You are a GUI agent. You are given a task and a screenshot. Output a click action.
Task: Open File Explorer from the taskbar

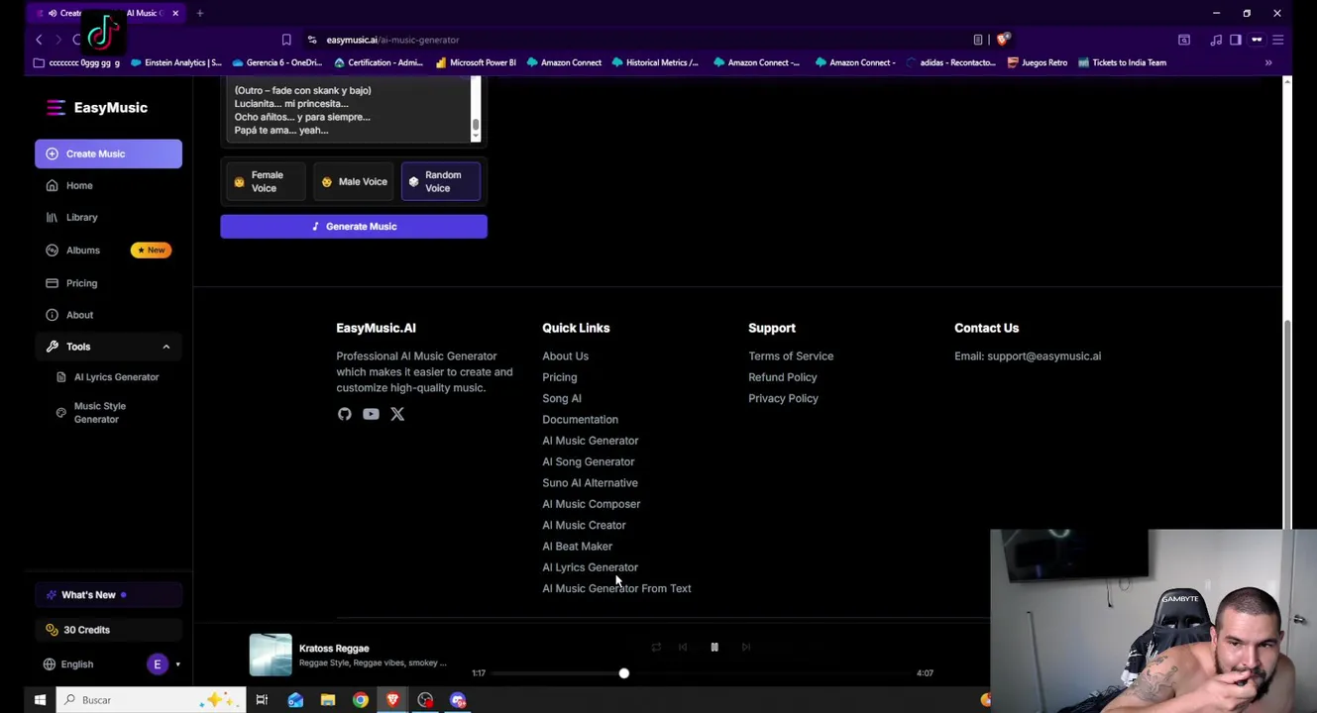pyautogui.click(x=328, y=700)
